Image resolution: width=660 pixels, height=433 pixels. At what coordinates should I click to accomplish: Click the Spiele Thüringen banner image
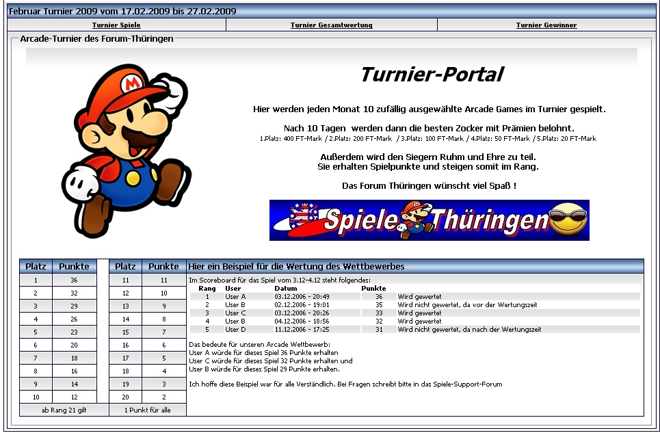pyautogui.click(x=430, y=220)
